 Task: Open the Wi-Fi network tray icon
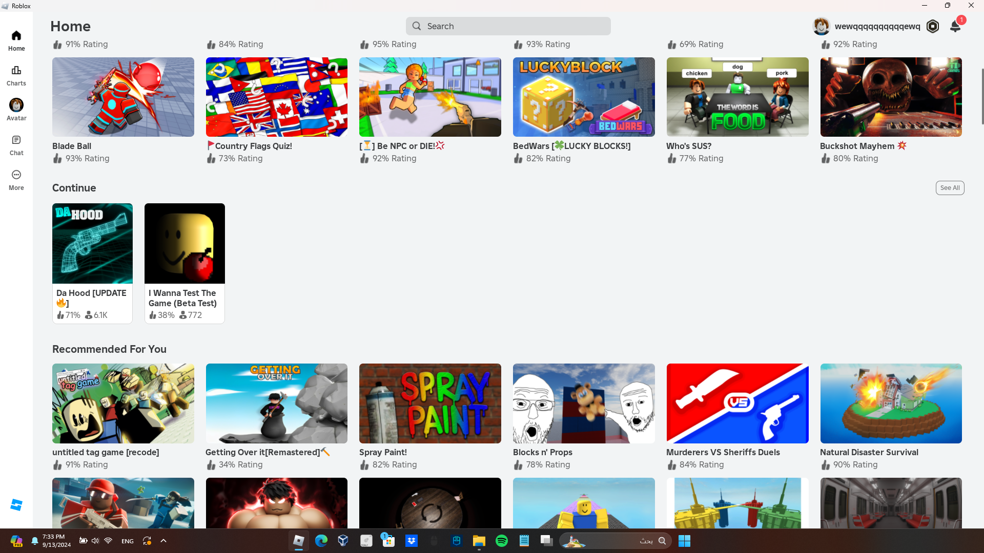coord(108,541)
